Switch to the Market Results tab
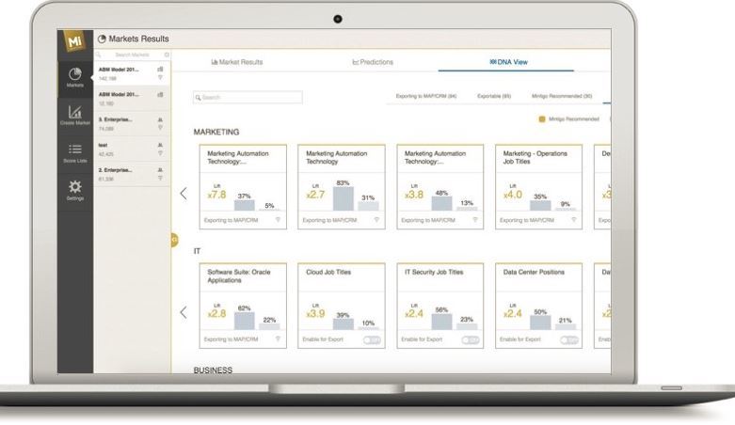The width and height of the screenshot is (735, 425). [237, 62]
